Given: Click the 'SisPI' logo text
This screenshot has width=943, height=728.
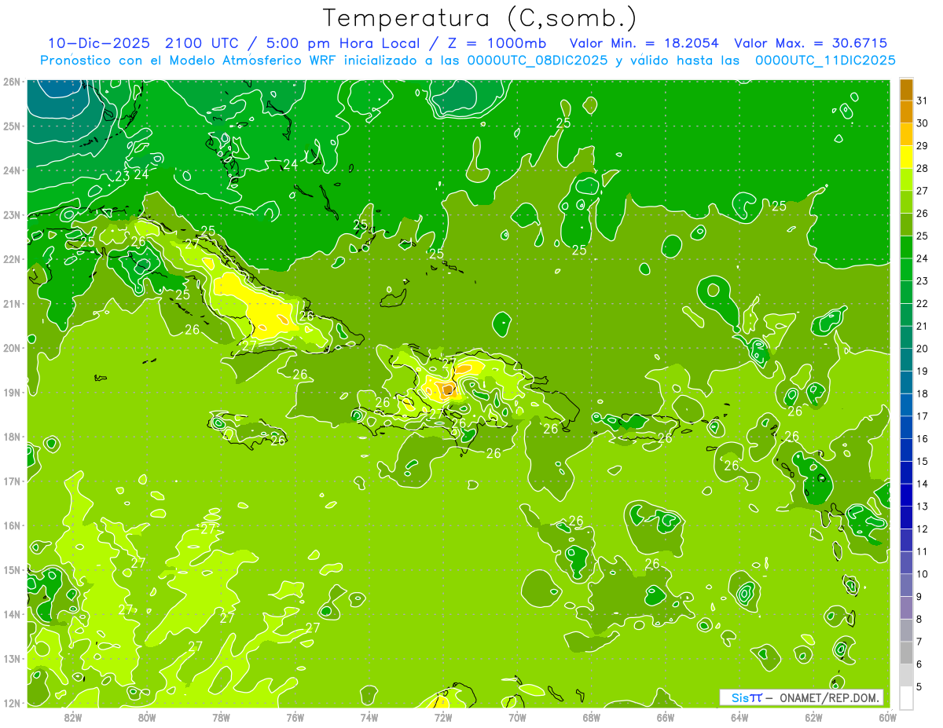Looking at the screenshot, I should pos(747,697).
